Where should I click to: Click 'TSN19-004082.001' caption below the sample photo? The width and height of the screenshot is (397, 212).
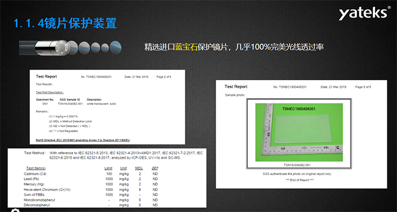(x=297, y=165)
